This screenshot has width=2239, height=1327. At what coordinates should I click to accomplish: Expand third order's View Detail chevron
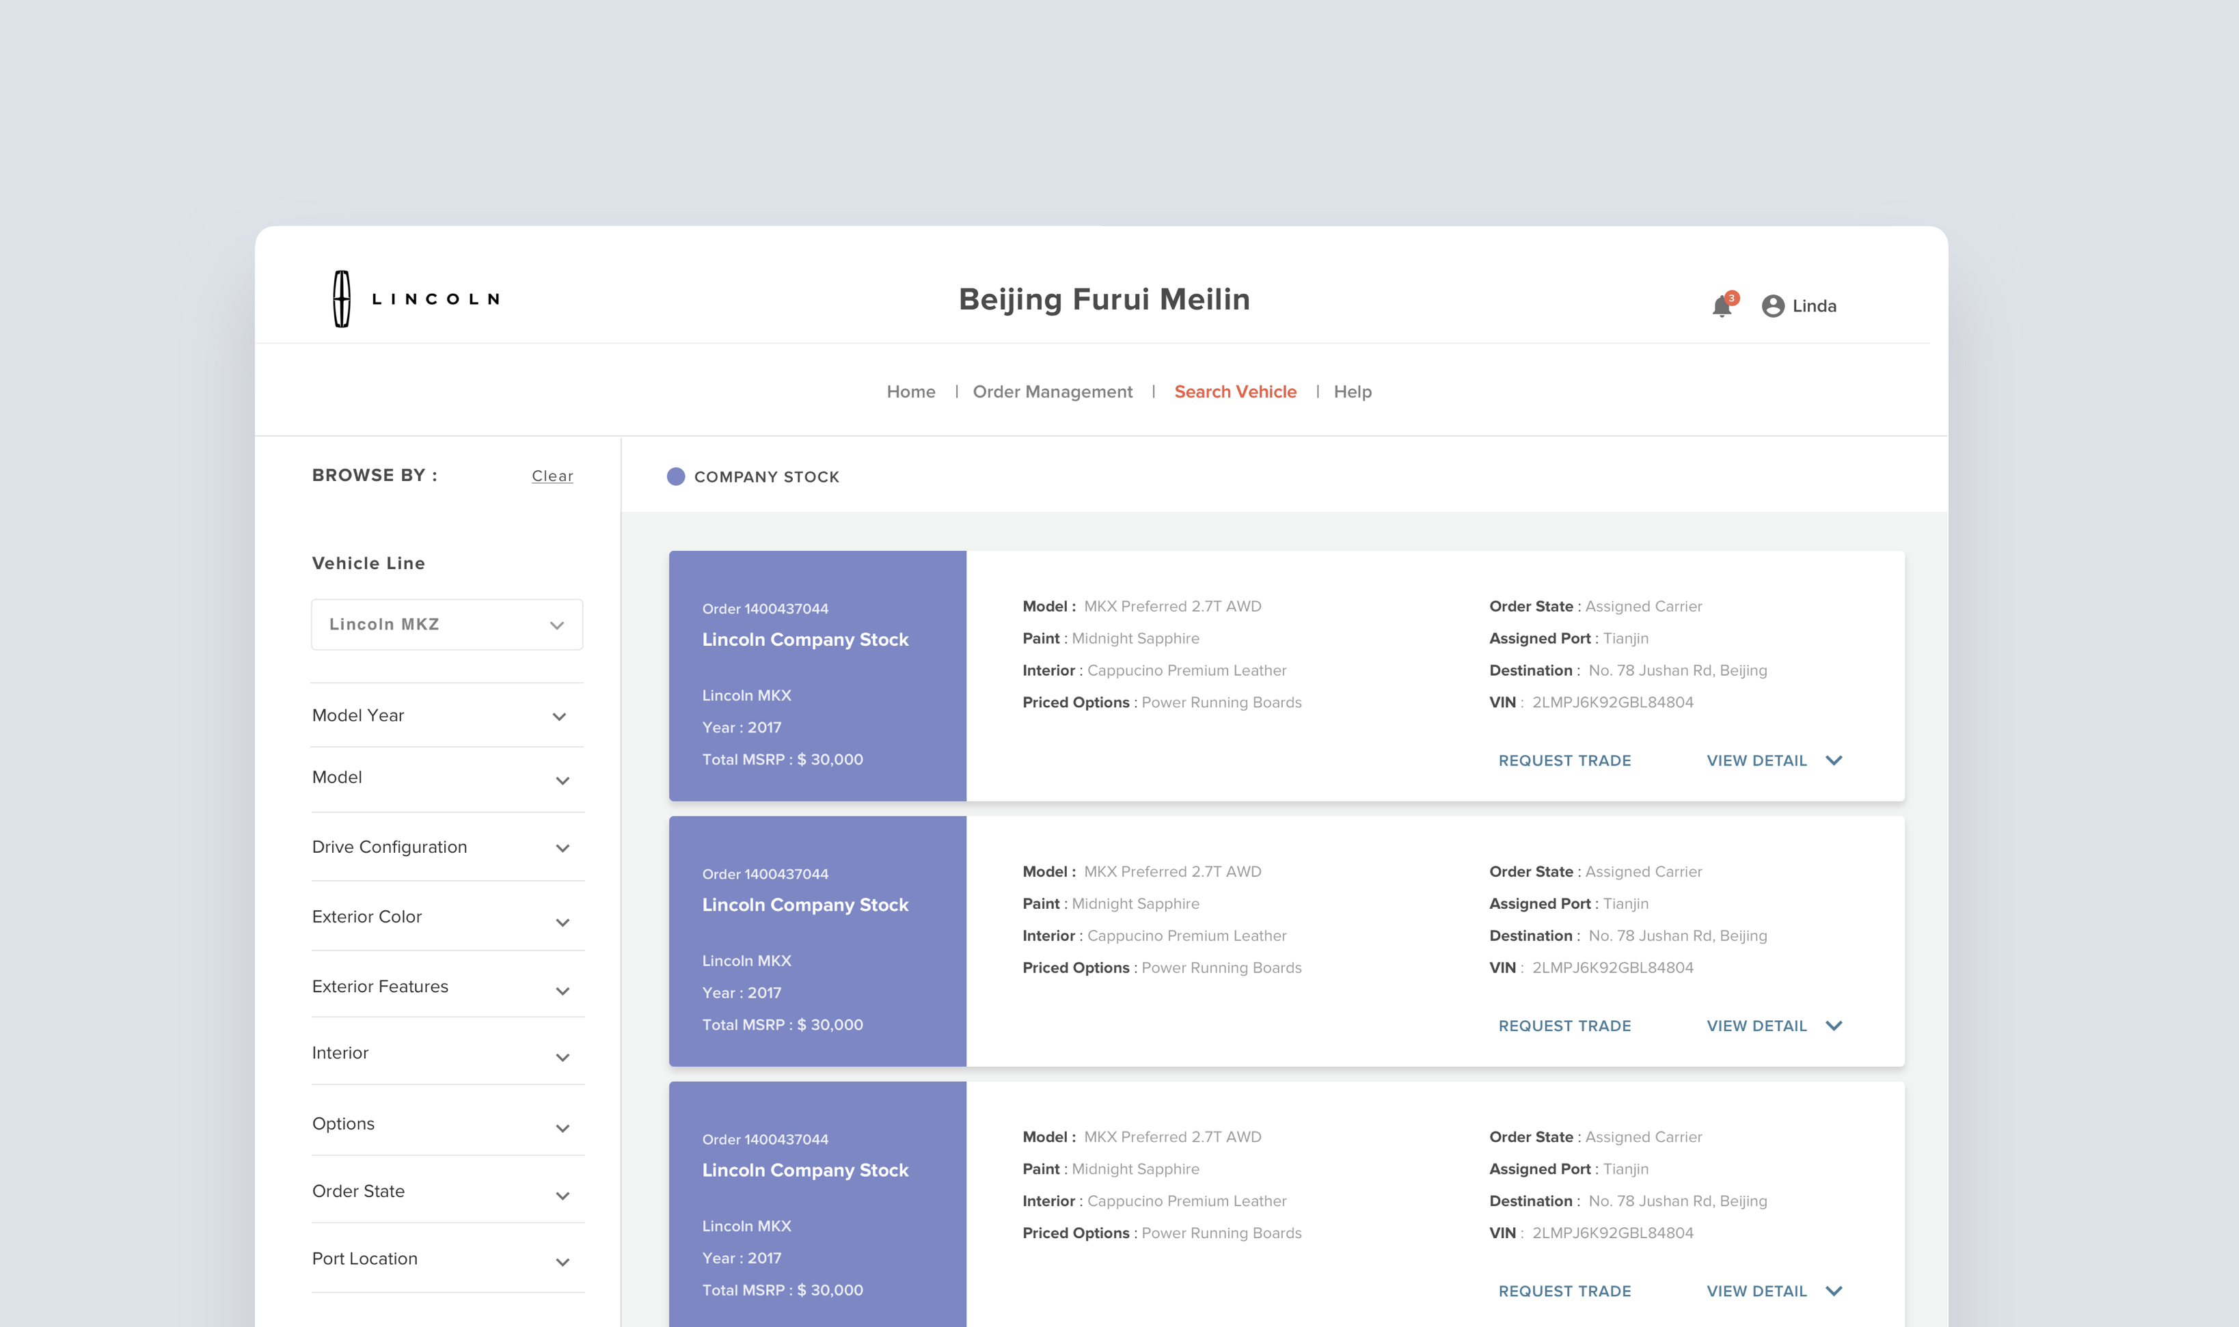[x=1834, y=1290]
